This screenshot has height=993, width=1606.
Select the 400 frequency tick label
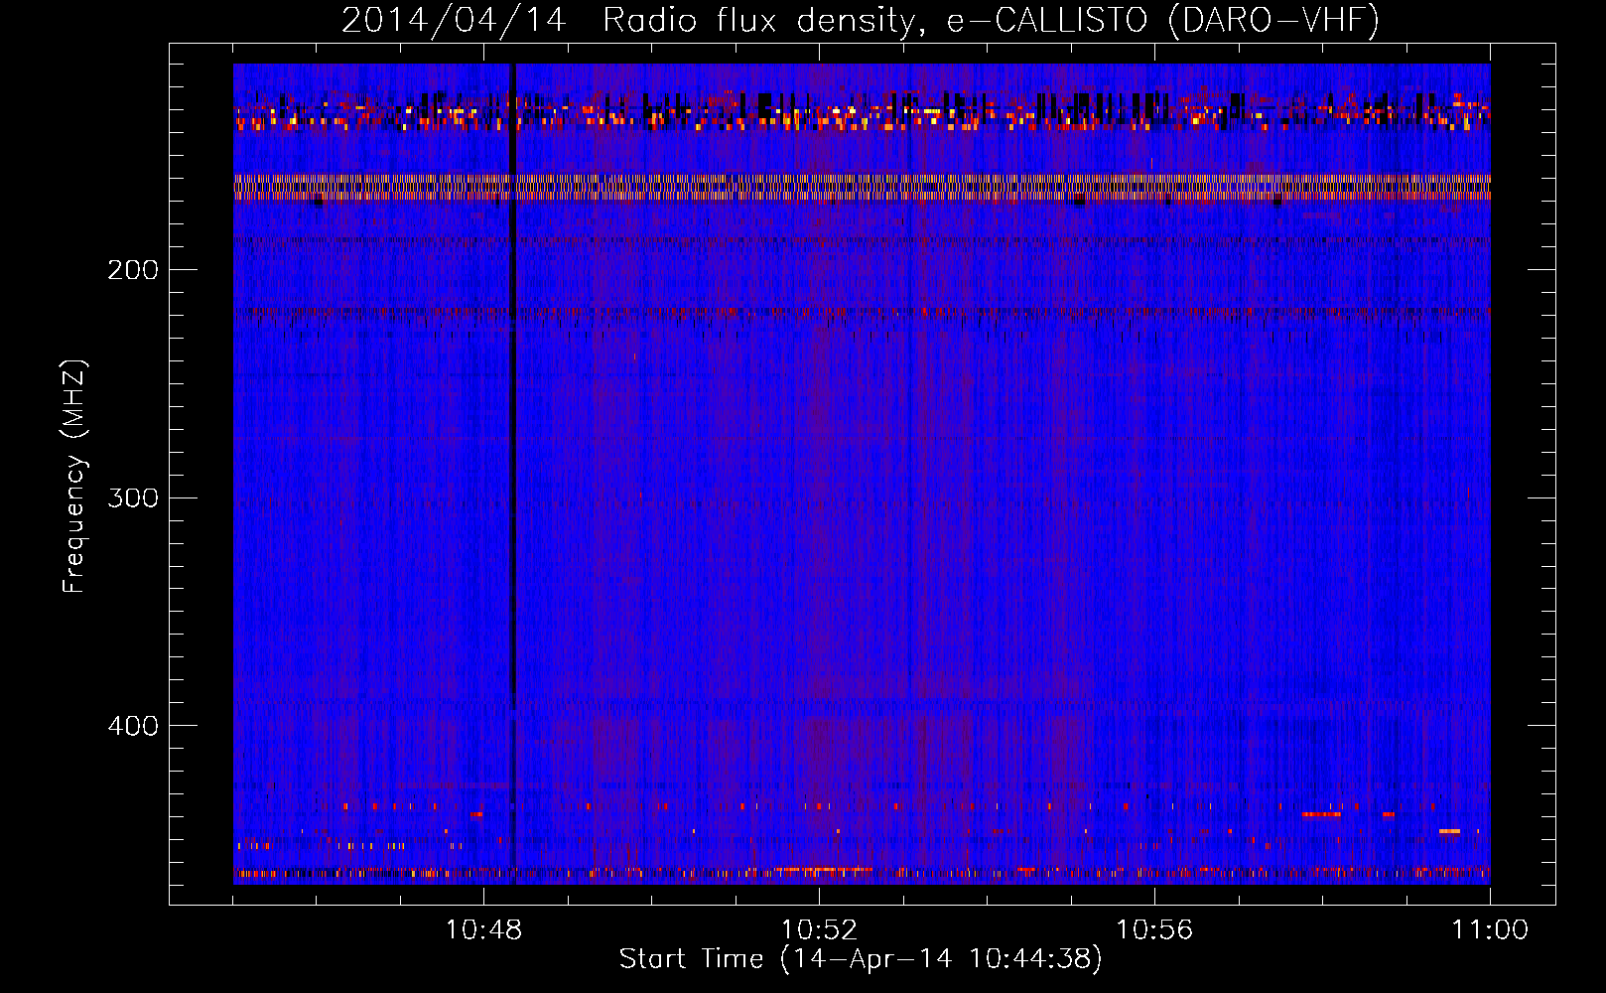133,726
